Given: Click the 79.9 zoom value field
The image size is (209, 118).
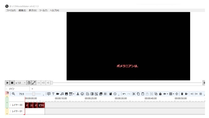Looking at the screenshot, I should point(21,94).
